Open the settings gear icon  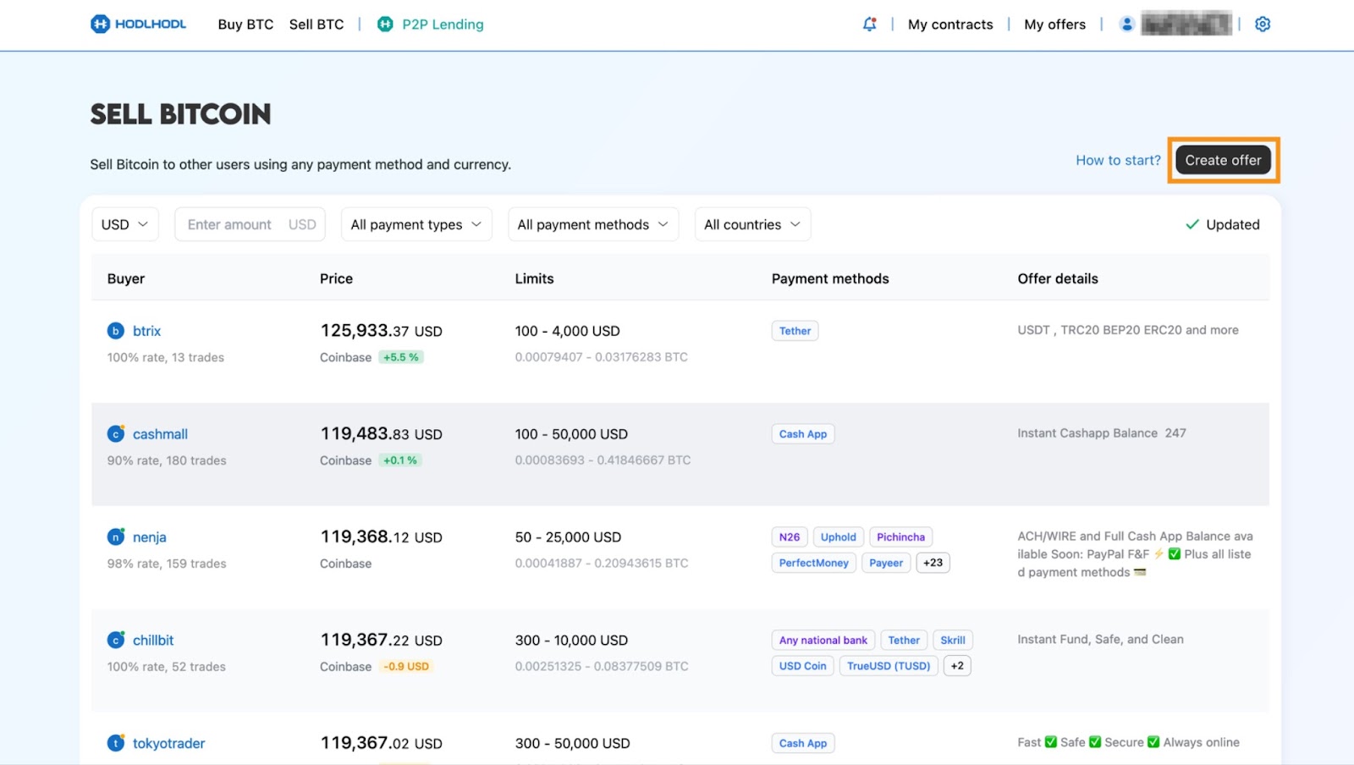coord(1263,25)
